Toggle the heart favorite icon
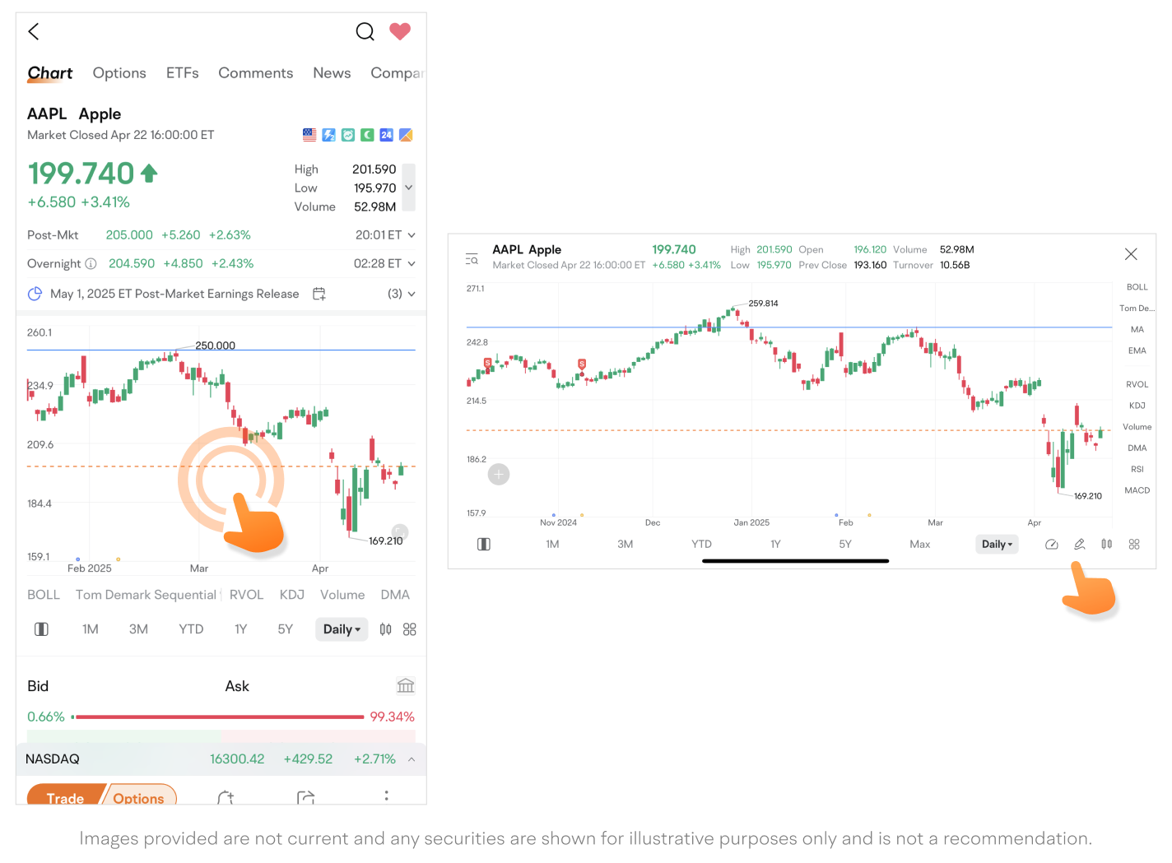Viewport: 1172px width, 863px height. (400, 31)
